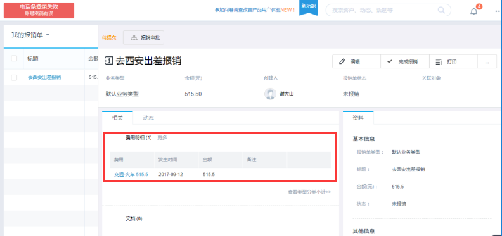Click the 待提交 status label

pos(109,38)
